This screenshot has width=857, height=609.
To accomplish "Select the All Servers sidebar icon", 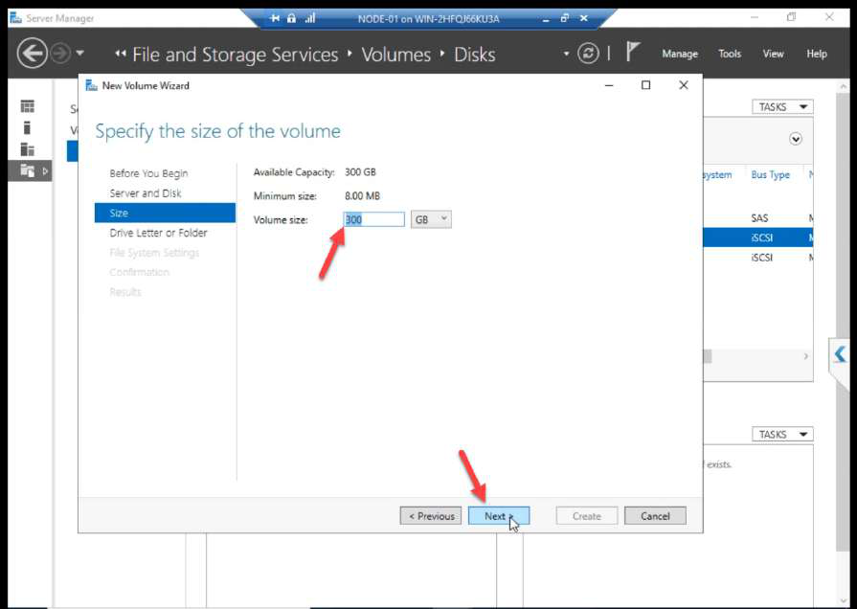I will point(28,148).
